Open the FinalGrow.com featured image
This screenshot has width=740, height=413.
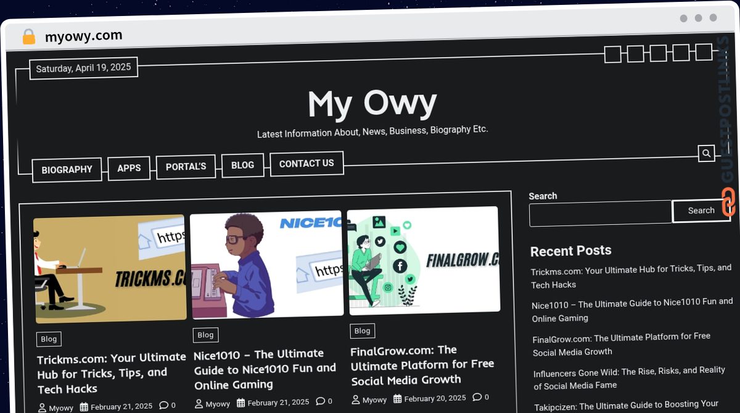tap(424, 260)
